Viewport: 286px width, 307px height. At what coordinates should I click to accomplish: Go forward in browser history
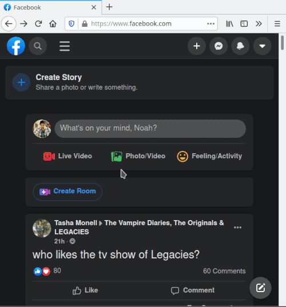(x=23, y=23)
